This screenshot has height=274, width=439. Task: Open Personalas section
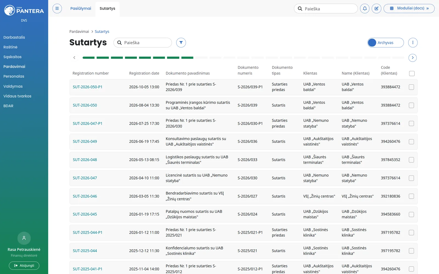click(14, 76)
